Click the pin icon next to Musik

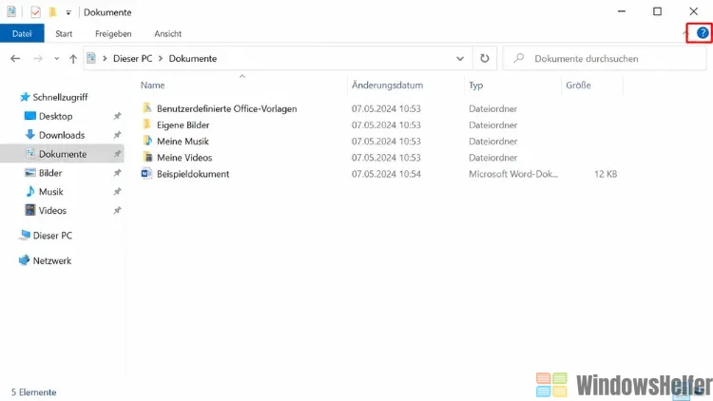(x=117, y=191)
